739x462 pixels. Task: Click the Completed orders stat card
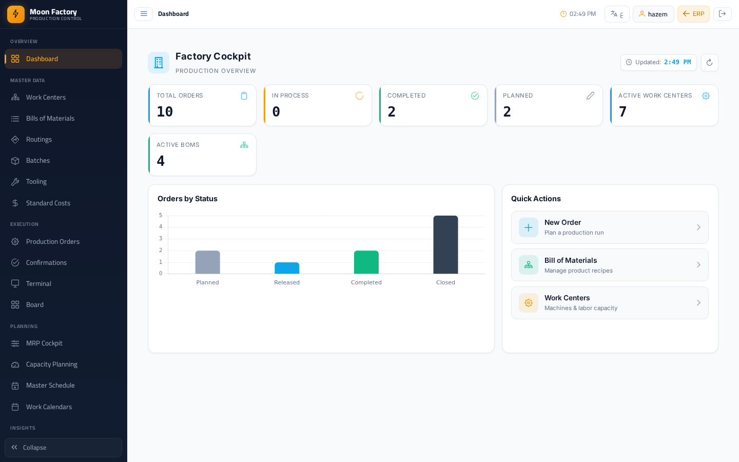[433, 105]
